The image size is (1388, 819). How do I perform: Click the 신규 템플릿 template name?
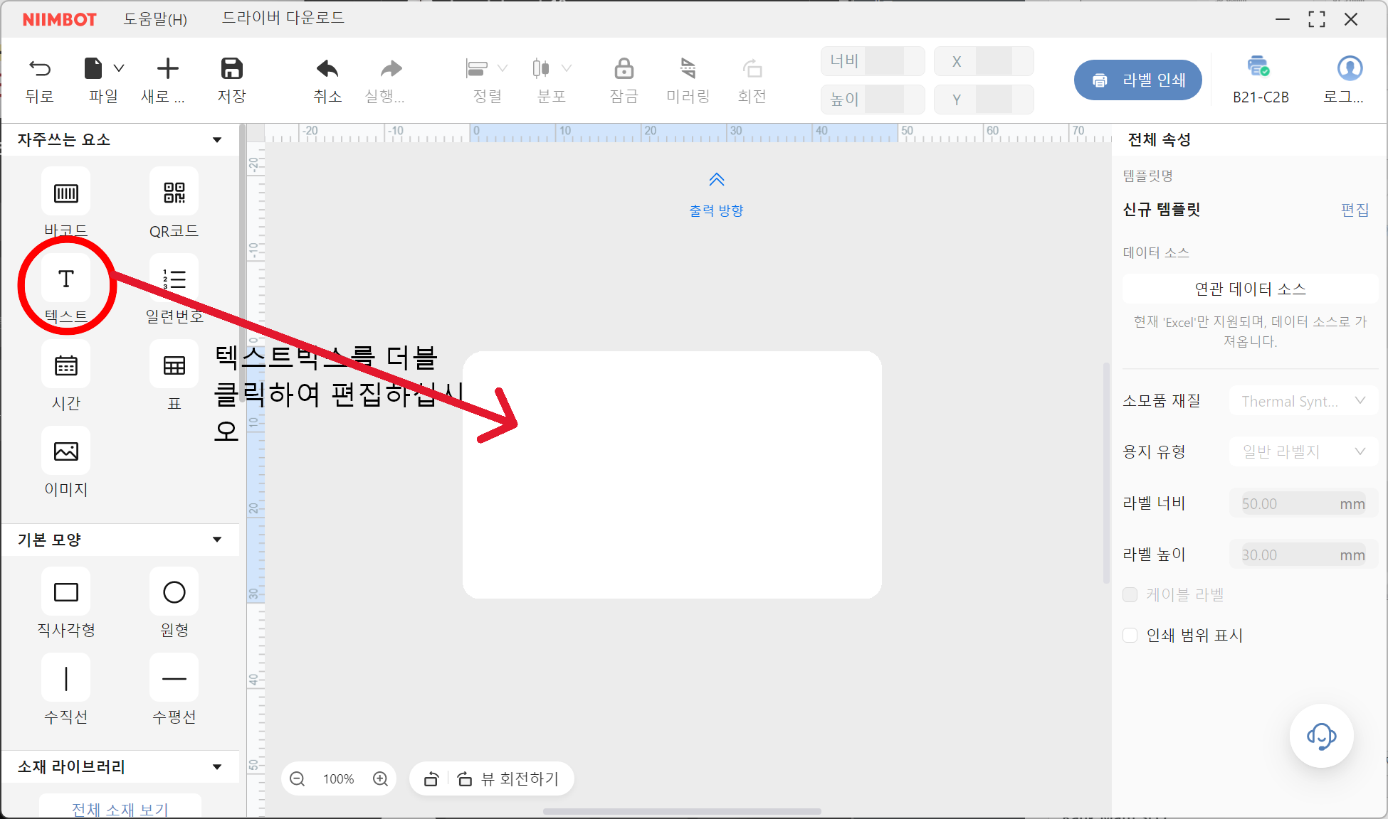click(x=1162, y=210)
